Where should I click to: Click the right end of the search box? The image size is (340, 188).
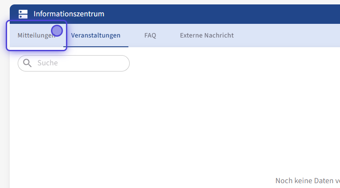coord(123,63)
